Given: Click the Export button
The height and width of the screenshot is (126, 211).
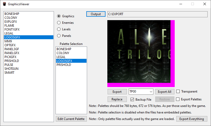Looking at the screenshot, I should [x=117, y=92].
